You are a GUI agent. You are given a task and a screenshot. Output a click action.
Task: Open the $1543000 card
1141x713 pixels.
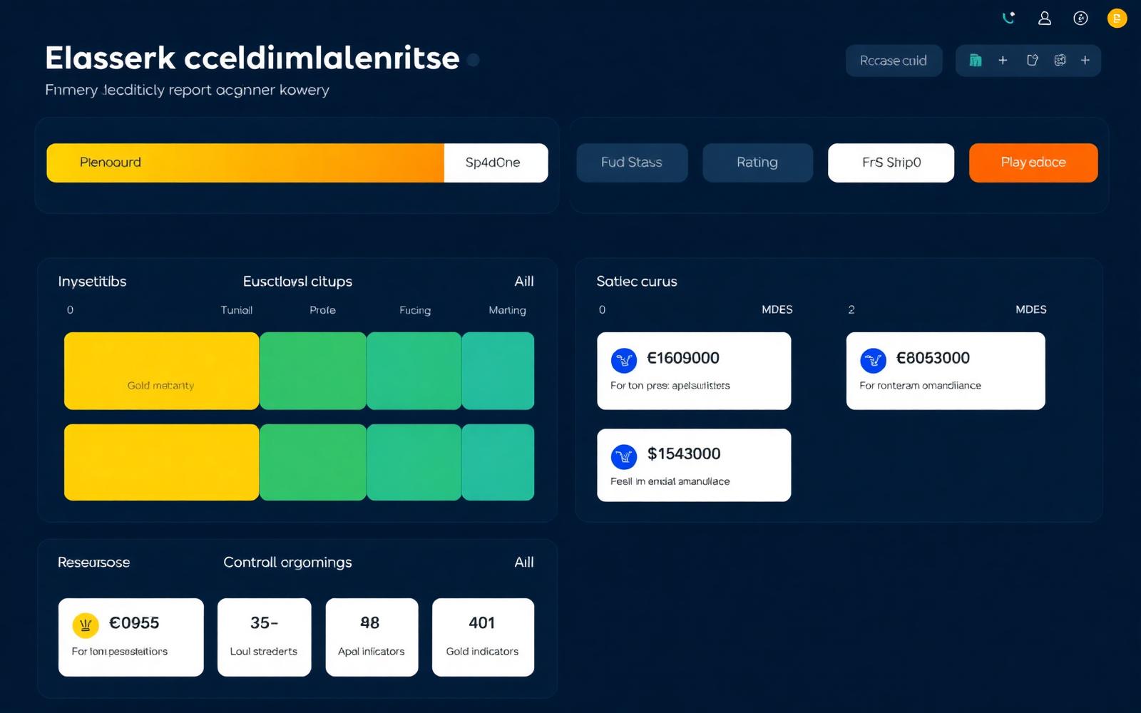tap(694, 465)
